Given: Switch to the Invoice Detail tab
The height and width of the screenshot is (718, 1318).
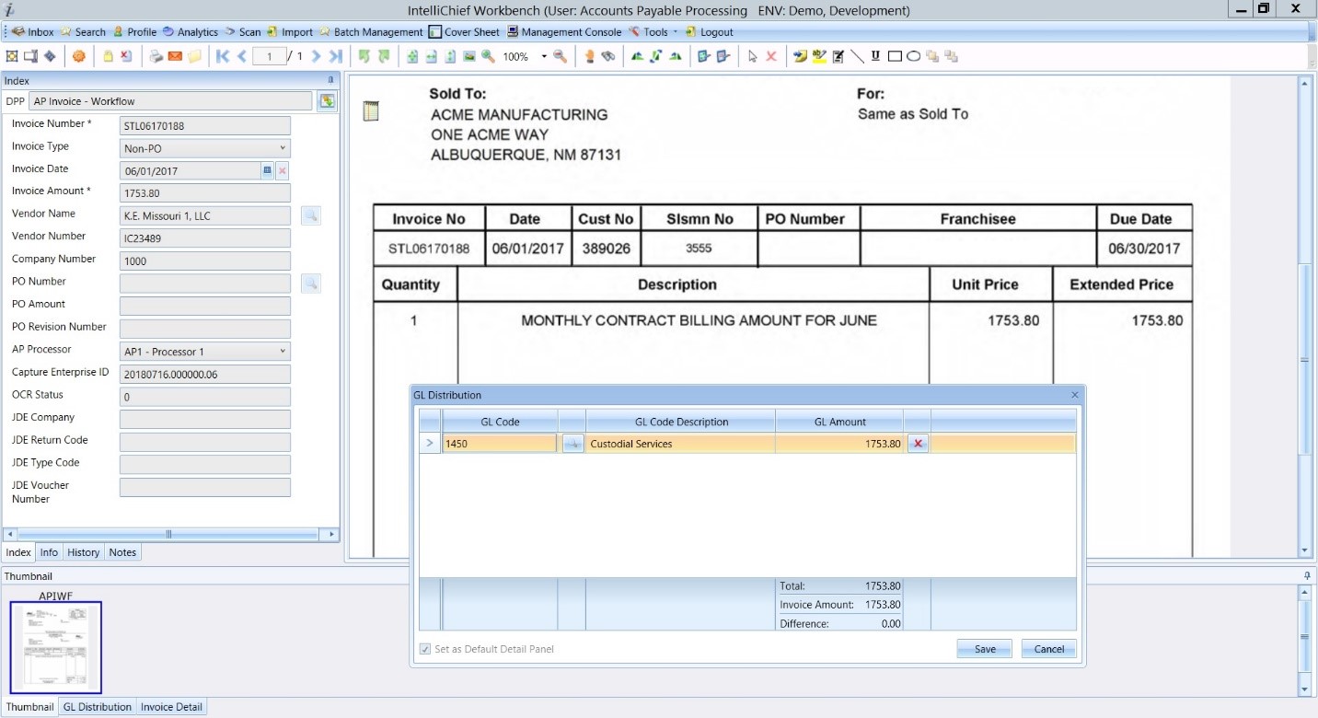Looking at the screenshot, I should coord(171,707).
